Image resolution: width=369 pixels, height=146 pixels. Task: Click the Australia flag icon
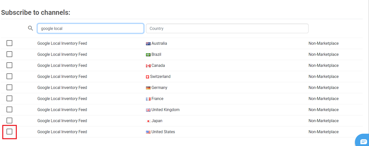(148, 43)
